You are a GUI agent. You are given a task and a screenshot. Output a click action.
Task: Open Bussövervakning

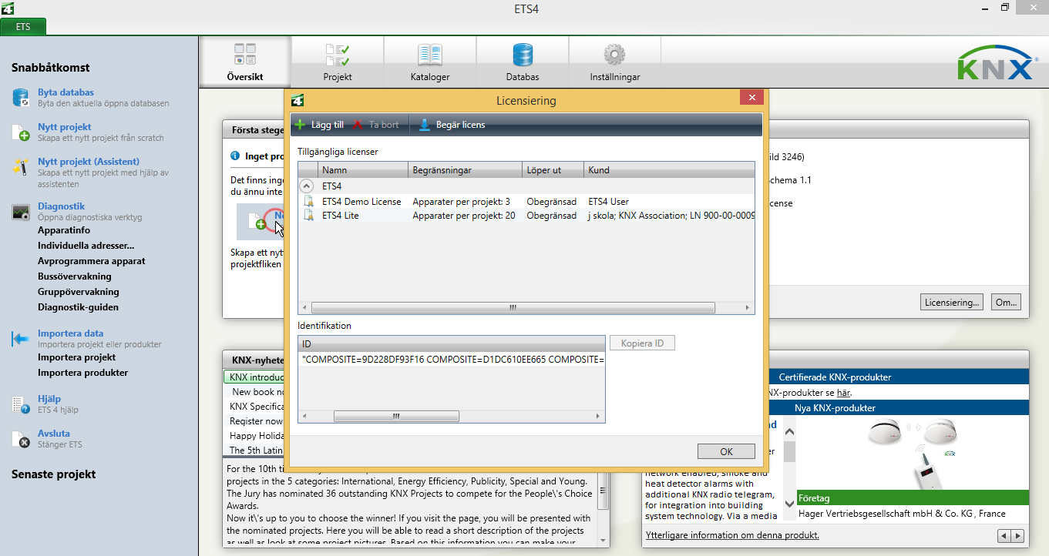pyautogui.click(x=75, y=276)
